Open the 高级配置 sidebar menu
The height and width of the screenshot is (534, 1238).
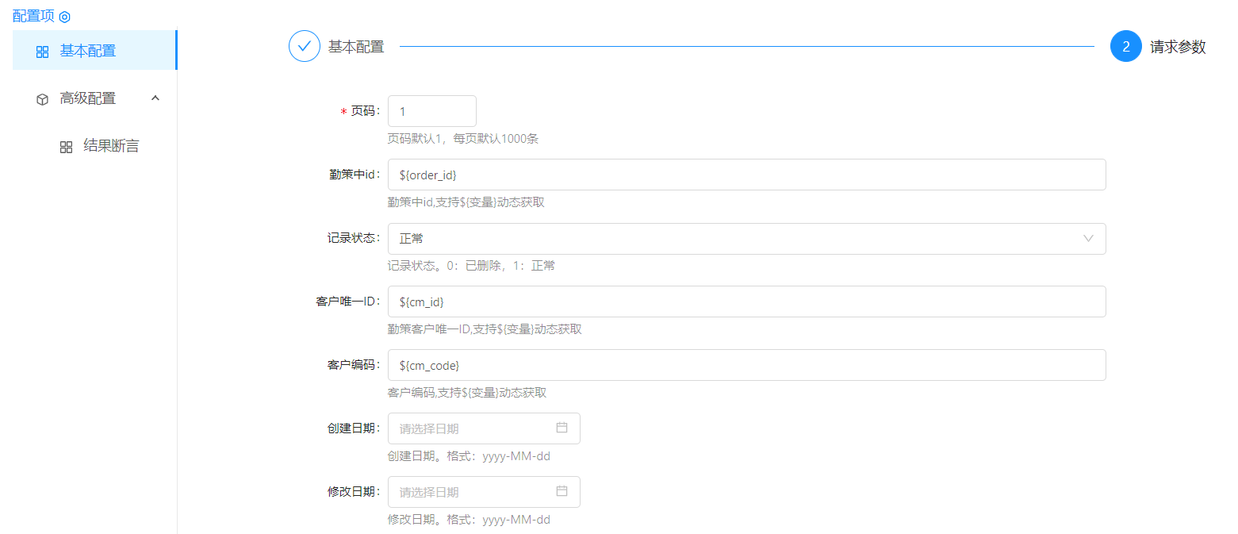[88, 98]
